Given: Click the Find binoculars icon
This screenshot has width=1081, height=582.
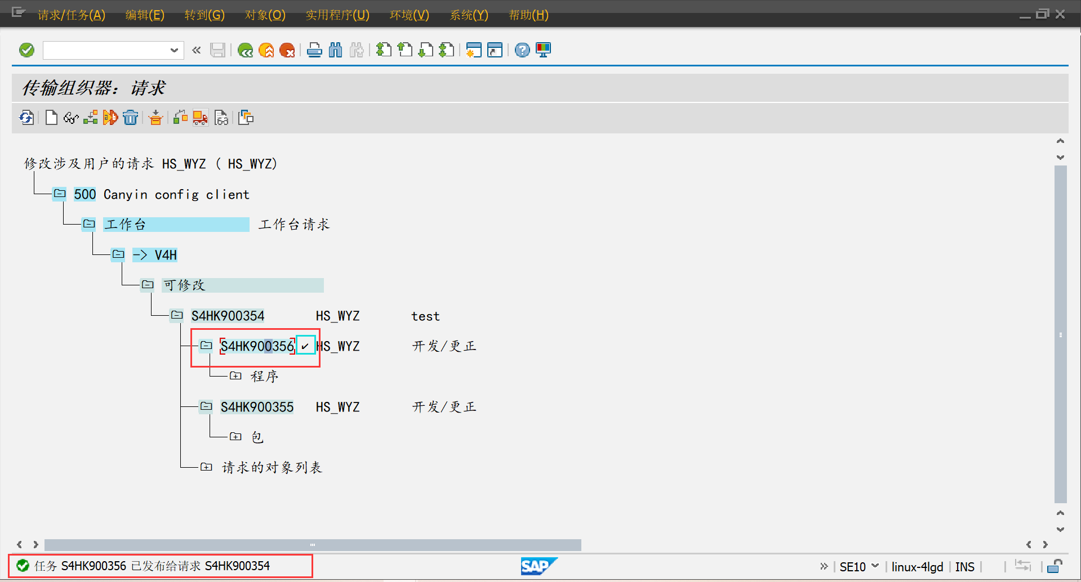Looking at the screenshot, I should click(335, 50).
